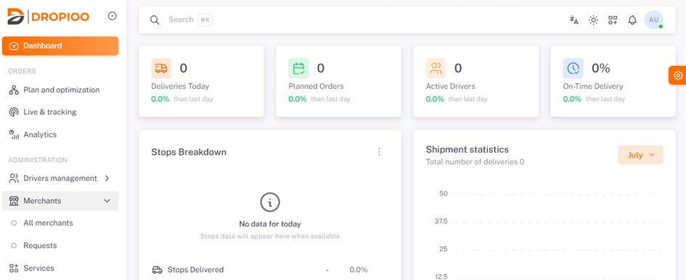Open the Analytics section
Viewport: 686px width, 280px height.
click(60, 135)
